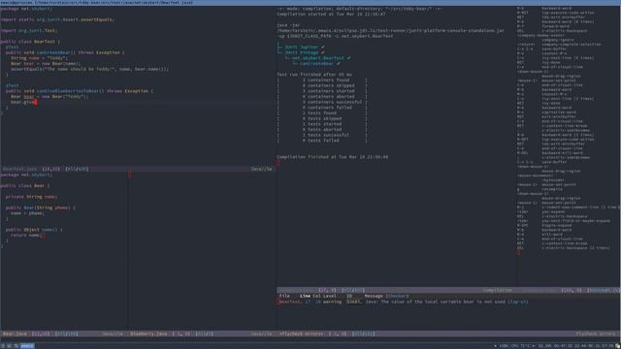Click BearTest.java in the top-left mode line
This screenshot has width=621, height=349.
[x=19, y=169]
